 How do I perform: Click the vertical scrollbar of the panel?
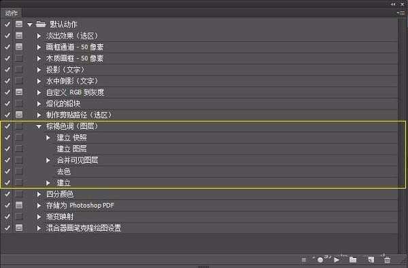402,135
